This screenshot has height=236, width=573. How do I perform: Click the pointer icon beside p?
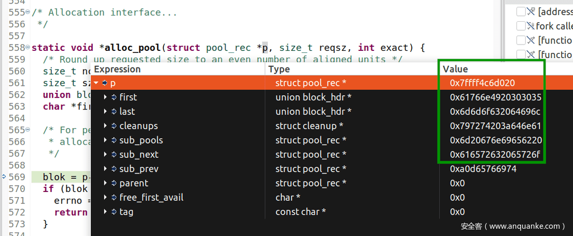tap(105, 83)
